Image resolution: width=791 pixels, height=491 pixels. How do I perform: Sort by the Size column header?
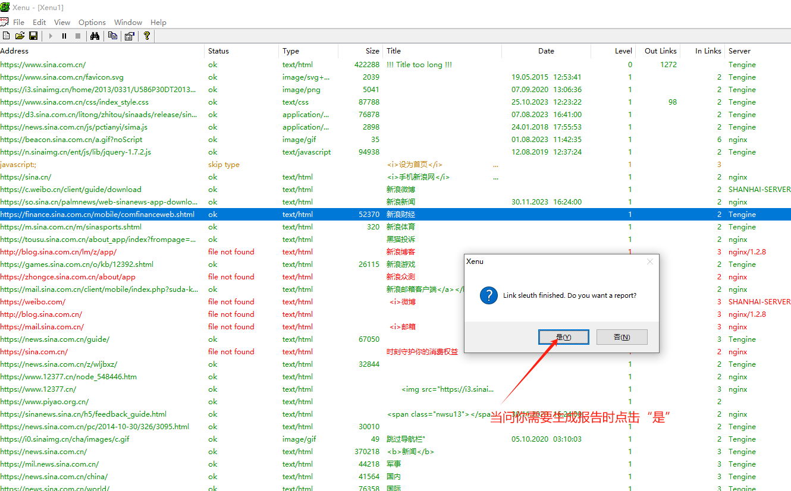point(360,51)
